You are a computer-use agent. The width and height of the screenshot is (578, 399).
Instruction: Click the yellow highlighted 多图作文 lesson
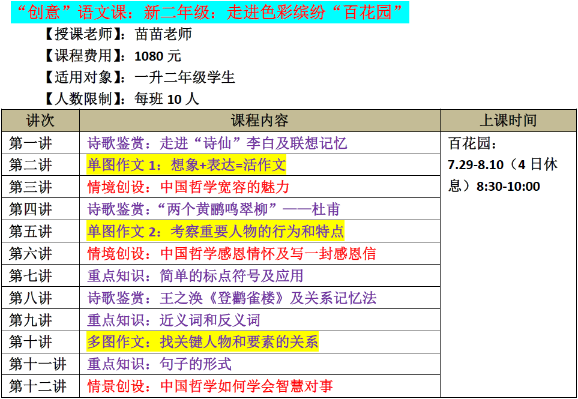point(202,342)
